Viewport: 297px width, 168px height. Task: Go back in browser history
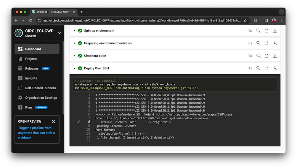pyautogui.click(x=16, y=20)
